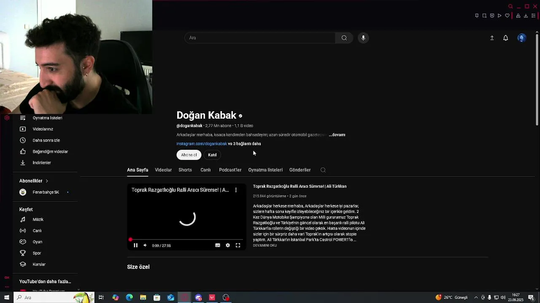
Task: Open 'Daha sonra izle' in the sidebar
Action: click(x=45, y=140)
